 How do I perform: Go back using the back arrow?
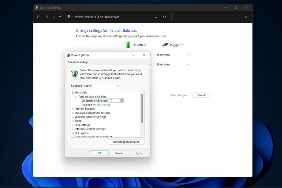(38, 17)
